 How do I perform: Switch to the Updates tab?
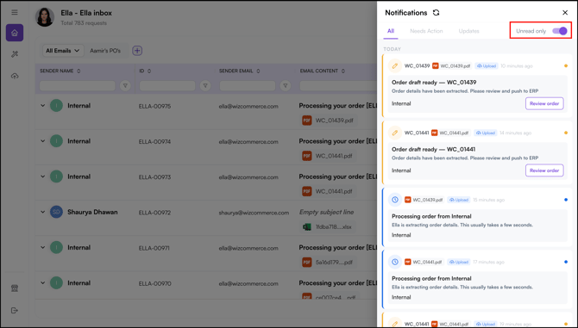coord(469,31)
